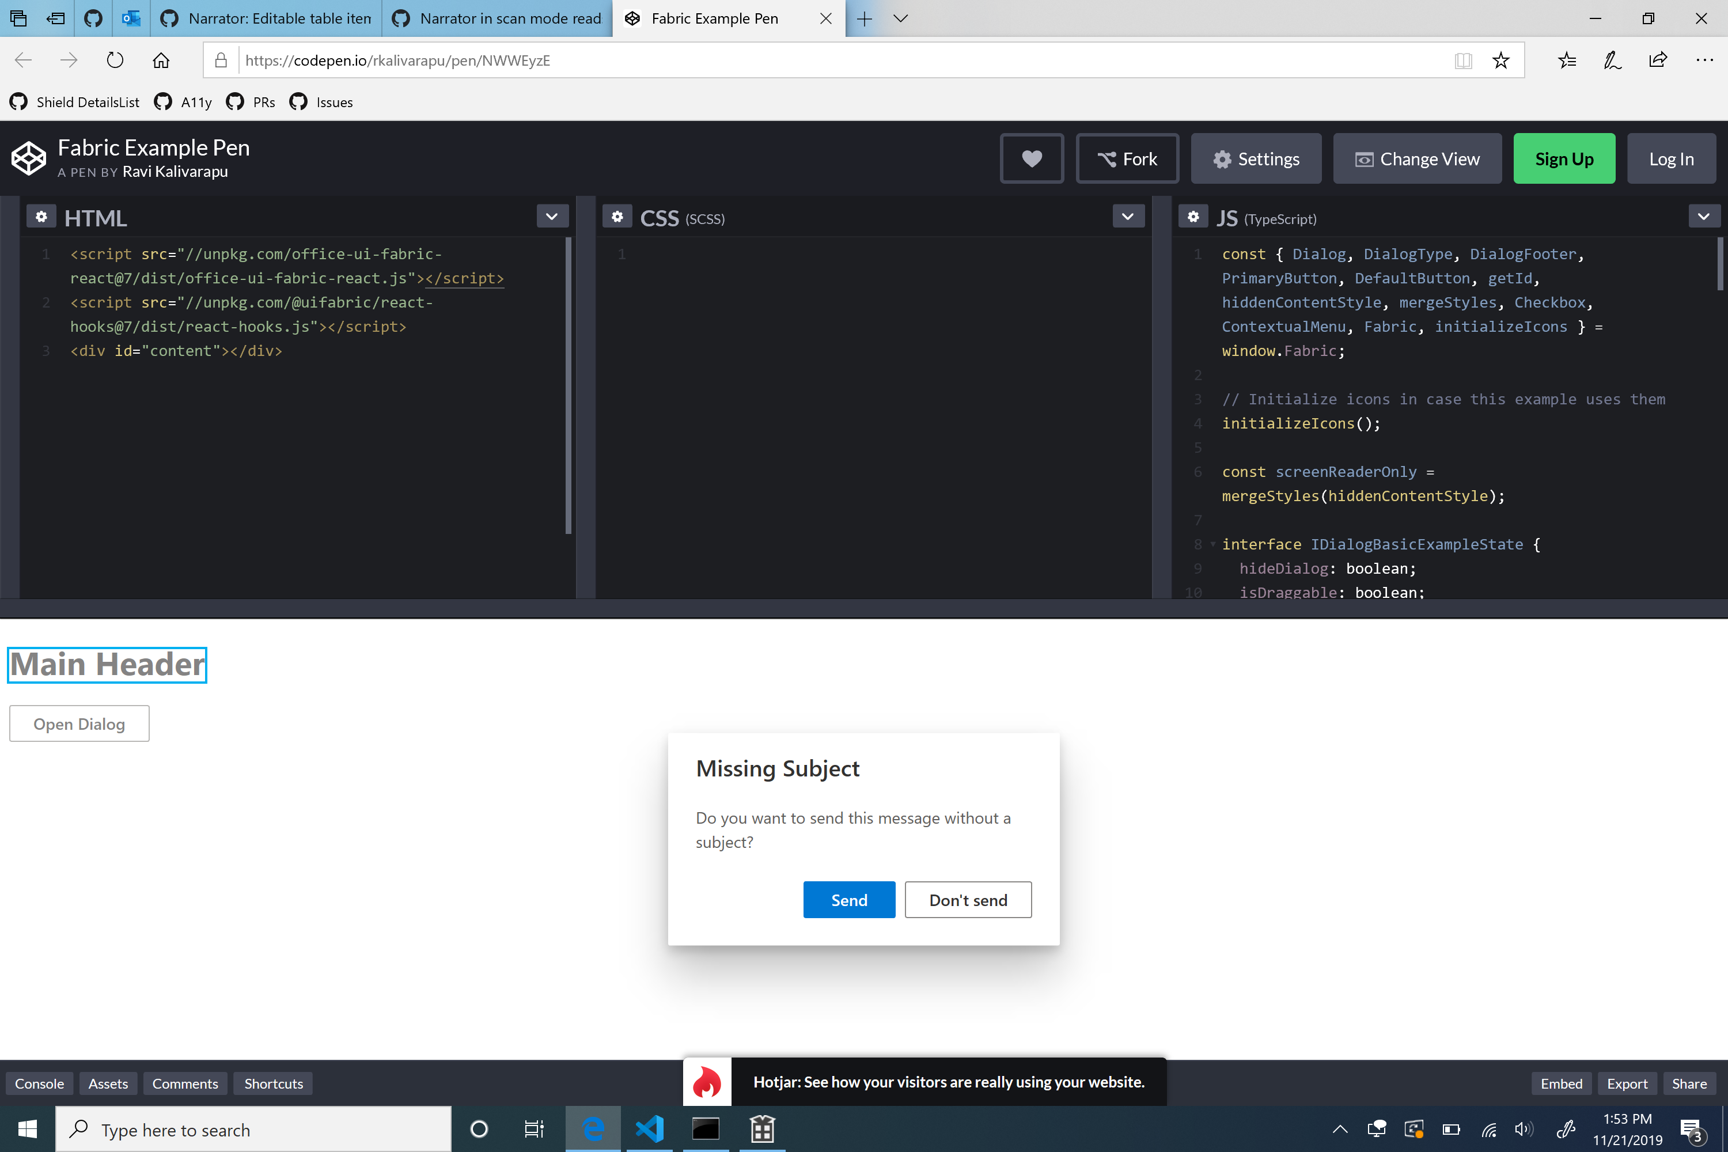Click the Add notes pen icon
The height and width of the screenshot is (1152, 1728).
click(1613, 60)
